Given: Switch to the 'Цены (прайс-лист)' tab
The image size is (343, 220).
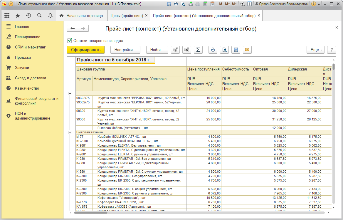Looking at the screenshot, I should [127, 16].
